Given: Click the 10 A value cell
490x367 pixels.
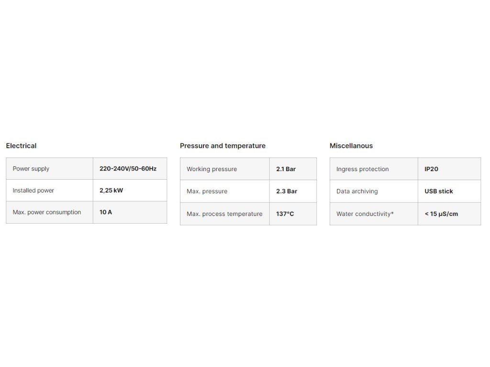Looking at the screenshot, I should [x=106, y=212].
